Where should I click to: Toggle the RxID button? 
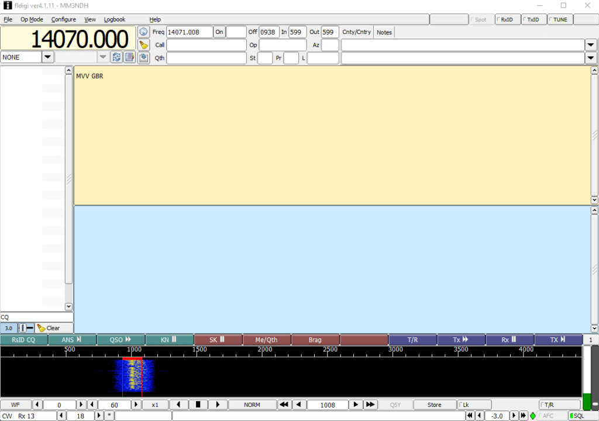tap(508, 19)
